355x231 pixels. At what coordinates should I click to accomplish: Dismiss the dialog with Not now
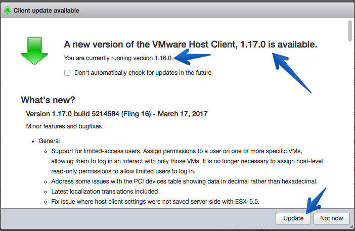pos(332,218)
